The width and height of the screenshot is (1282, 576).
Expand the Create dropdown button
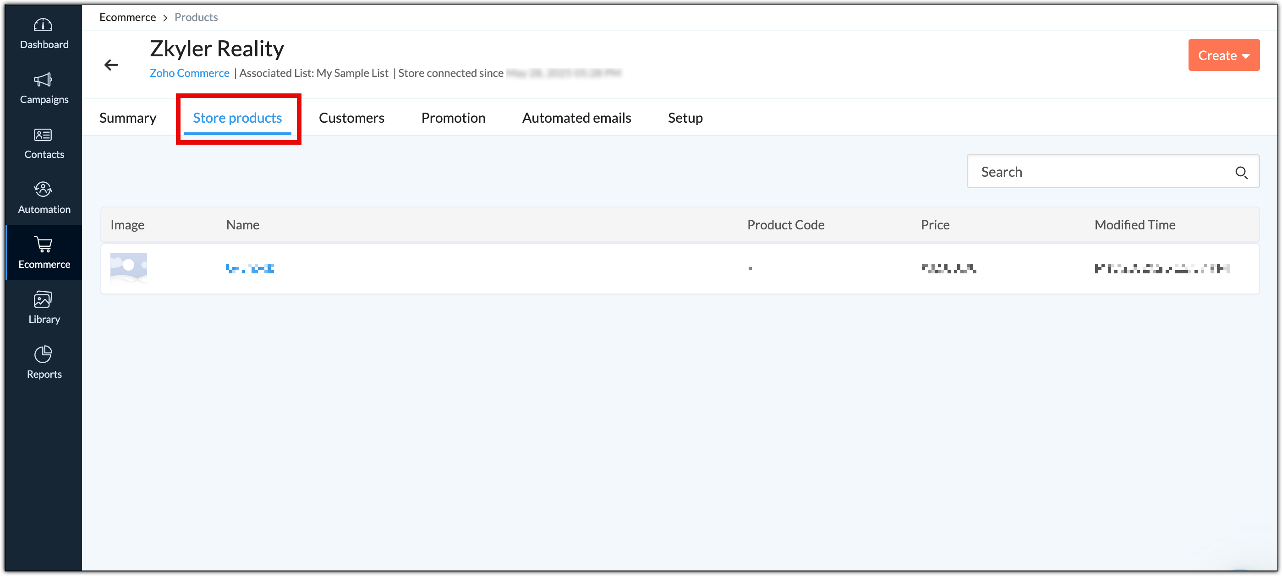[1223, 55]
